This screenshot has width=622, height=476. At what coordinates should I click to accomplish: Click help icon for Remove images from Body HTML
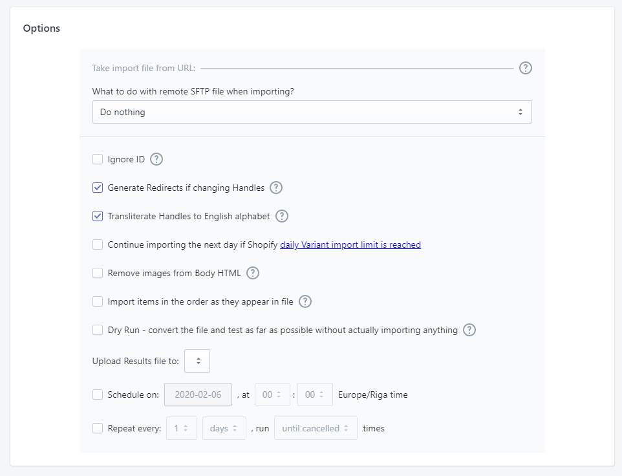coord(253,273)
